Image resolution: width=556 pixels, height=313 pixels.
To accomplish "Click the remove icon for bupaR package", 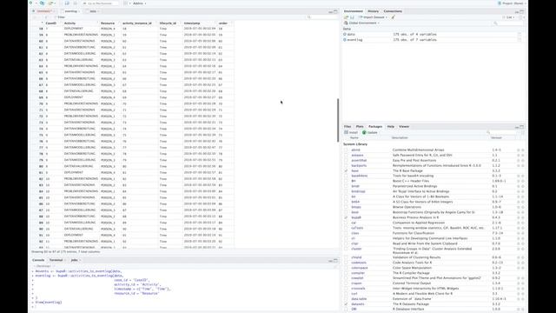I will click(x=523, y=217).
